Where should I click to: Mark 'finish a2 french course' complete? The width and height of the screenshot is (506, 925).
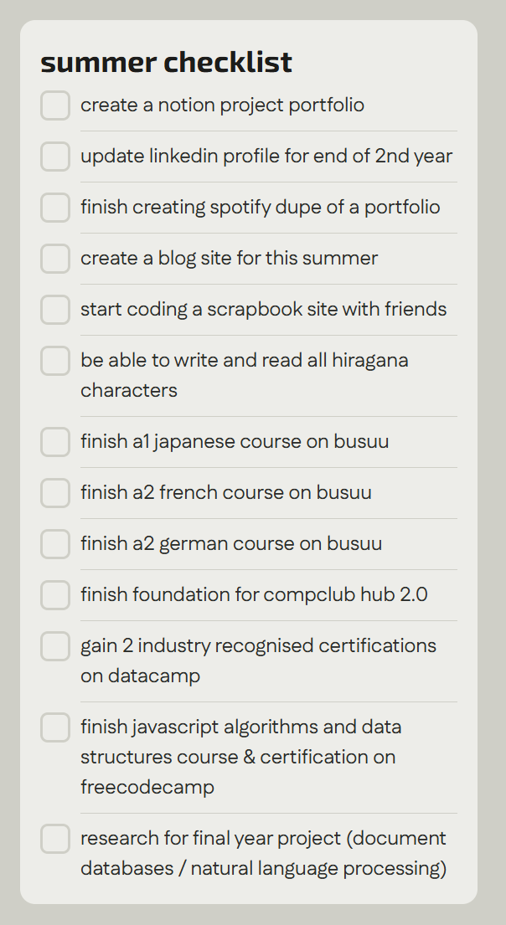tap(55, 493)
